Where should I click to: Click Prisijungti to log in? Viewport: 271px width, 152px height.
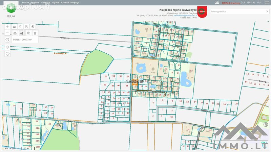coord(75,3)
